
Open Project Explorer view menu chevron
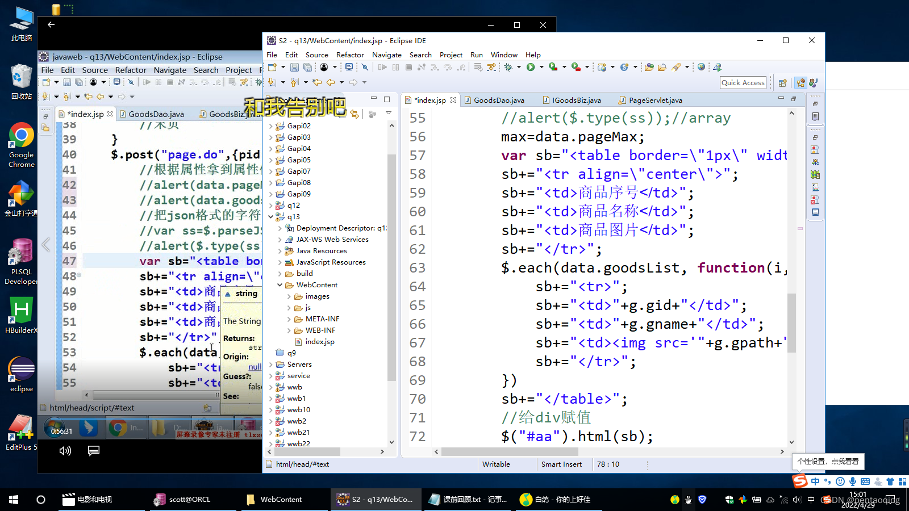click(389, 114)
